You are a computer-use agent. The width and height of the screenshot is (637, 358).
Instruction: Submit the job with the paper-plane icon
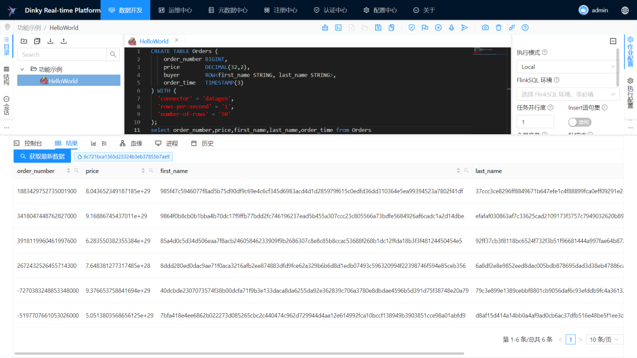point(464,27)
